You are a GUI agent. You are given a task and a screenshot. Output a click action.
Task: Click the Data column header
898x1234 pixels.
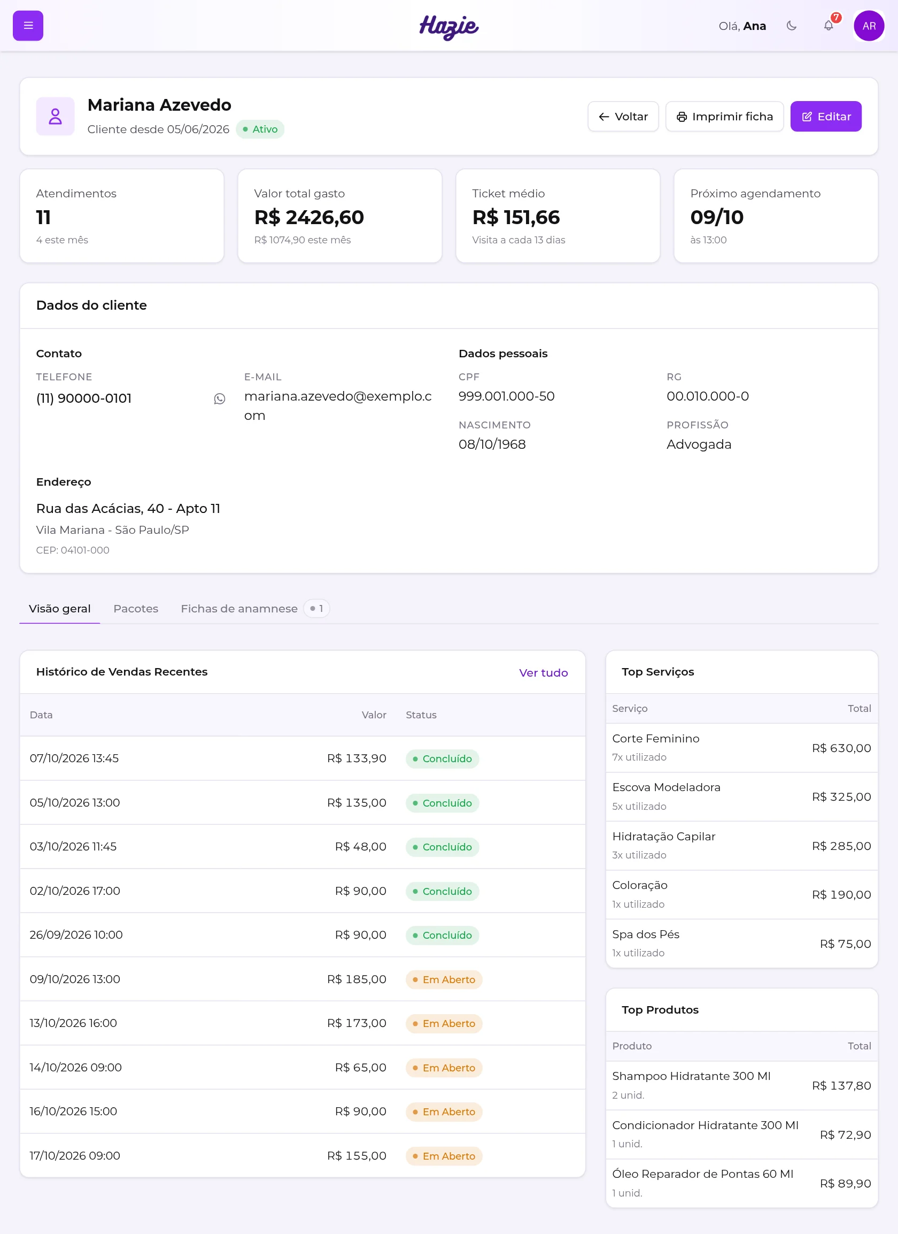(41, 716)
